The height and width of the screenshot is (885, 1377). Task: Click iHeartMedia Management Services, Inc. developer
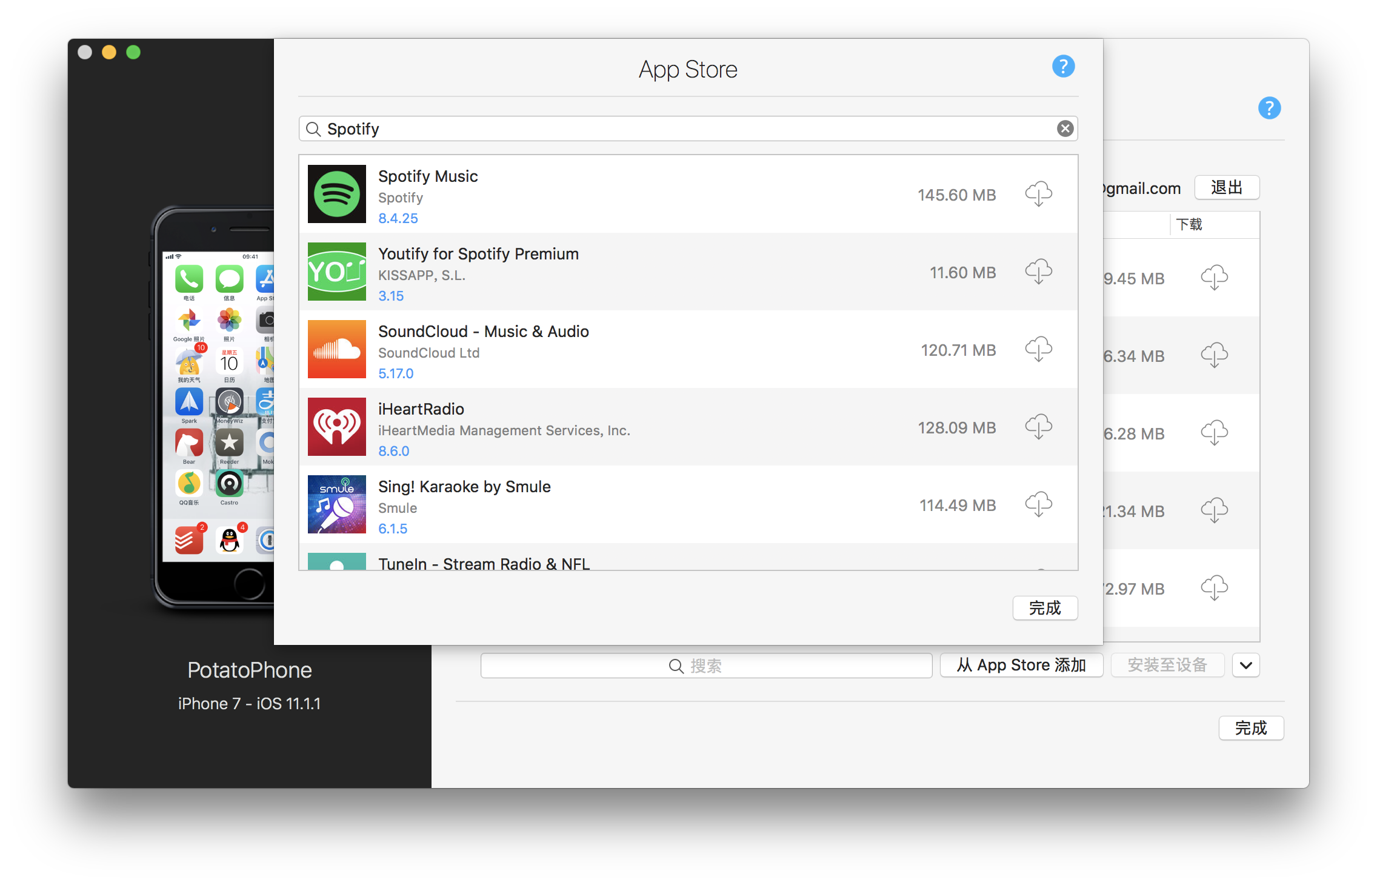tap(504, 431)
